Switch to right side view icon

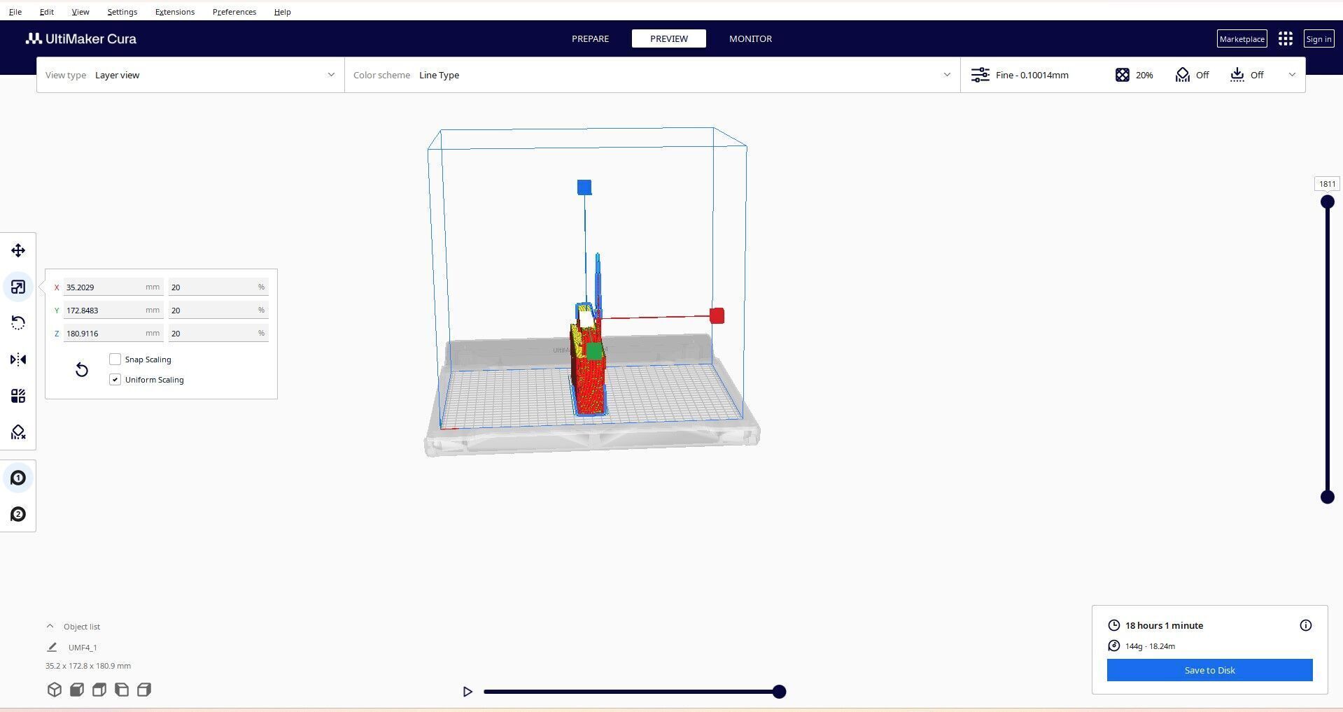[144, 690]
